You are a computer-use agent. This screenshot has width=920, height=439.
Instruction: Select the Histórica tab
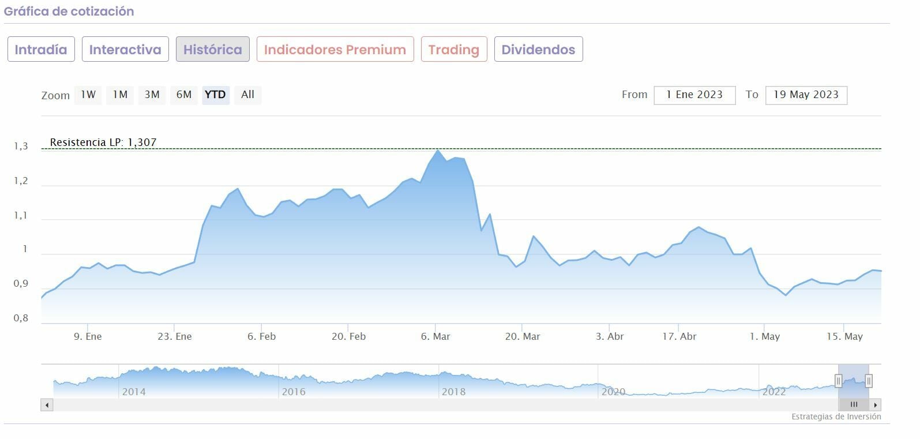coord(212,50)
